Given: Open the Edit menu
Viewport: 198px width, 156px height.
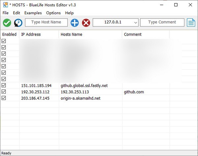Looking at the screenshot, I should (x=16, y=13).
